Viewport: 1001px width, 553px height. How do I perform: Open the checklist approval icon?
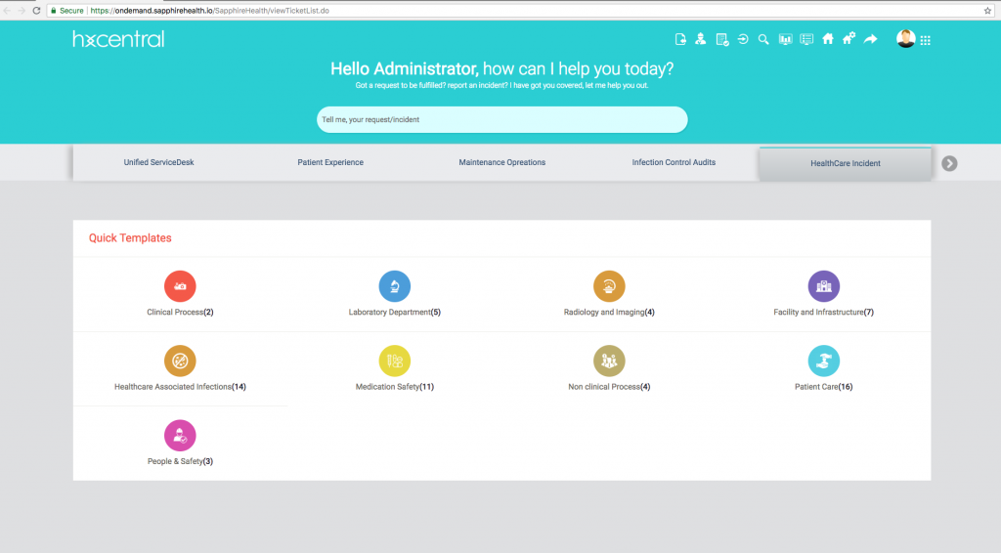tap(721, 40)
